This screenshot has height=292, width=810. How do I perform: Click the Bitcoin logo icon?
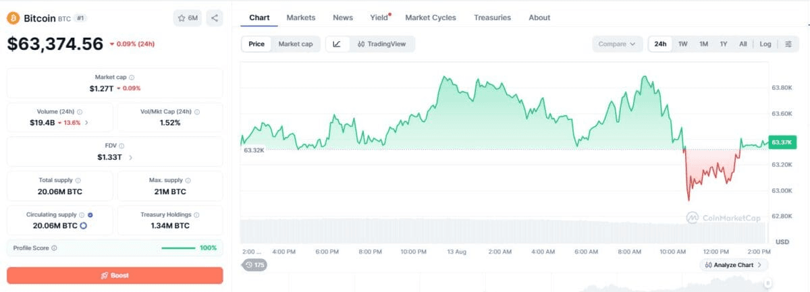(13, 18)
